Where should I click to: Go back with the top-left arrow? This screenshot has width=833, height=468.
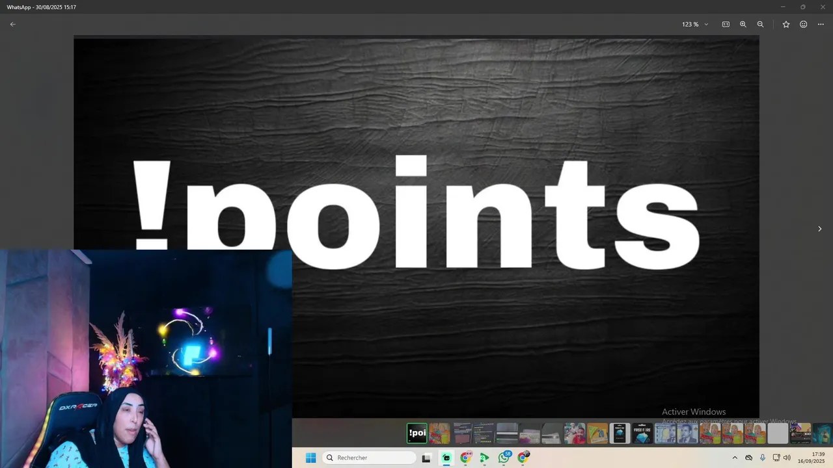pyautogui.click(x=12, y=24)
